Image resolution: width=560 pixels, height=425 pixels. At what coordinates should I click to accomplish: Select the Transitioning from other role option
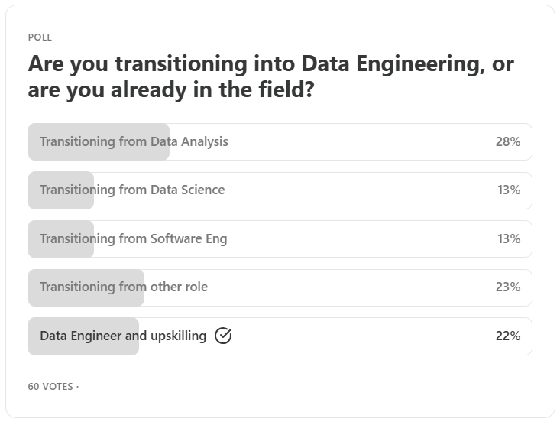[x=124, y=287]
